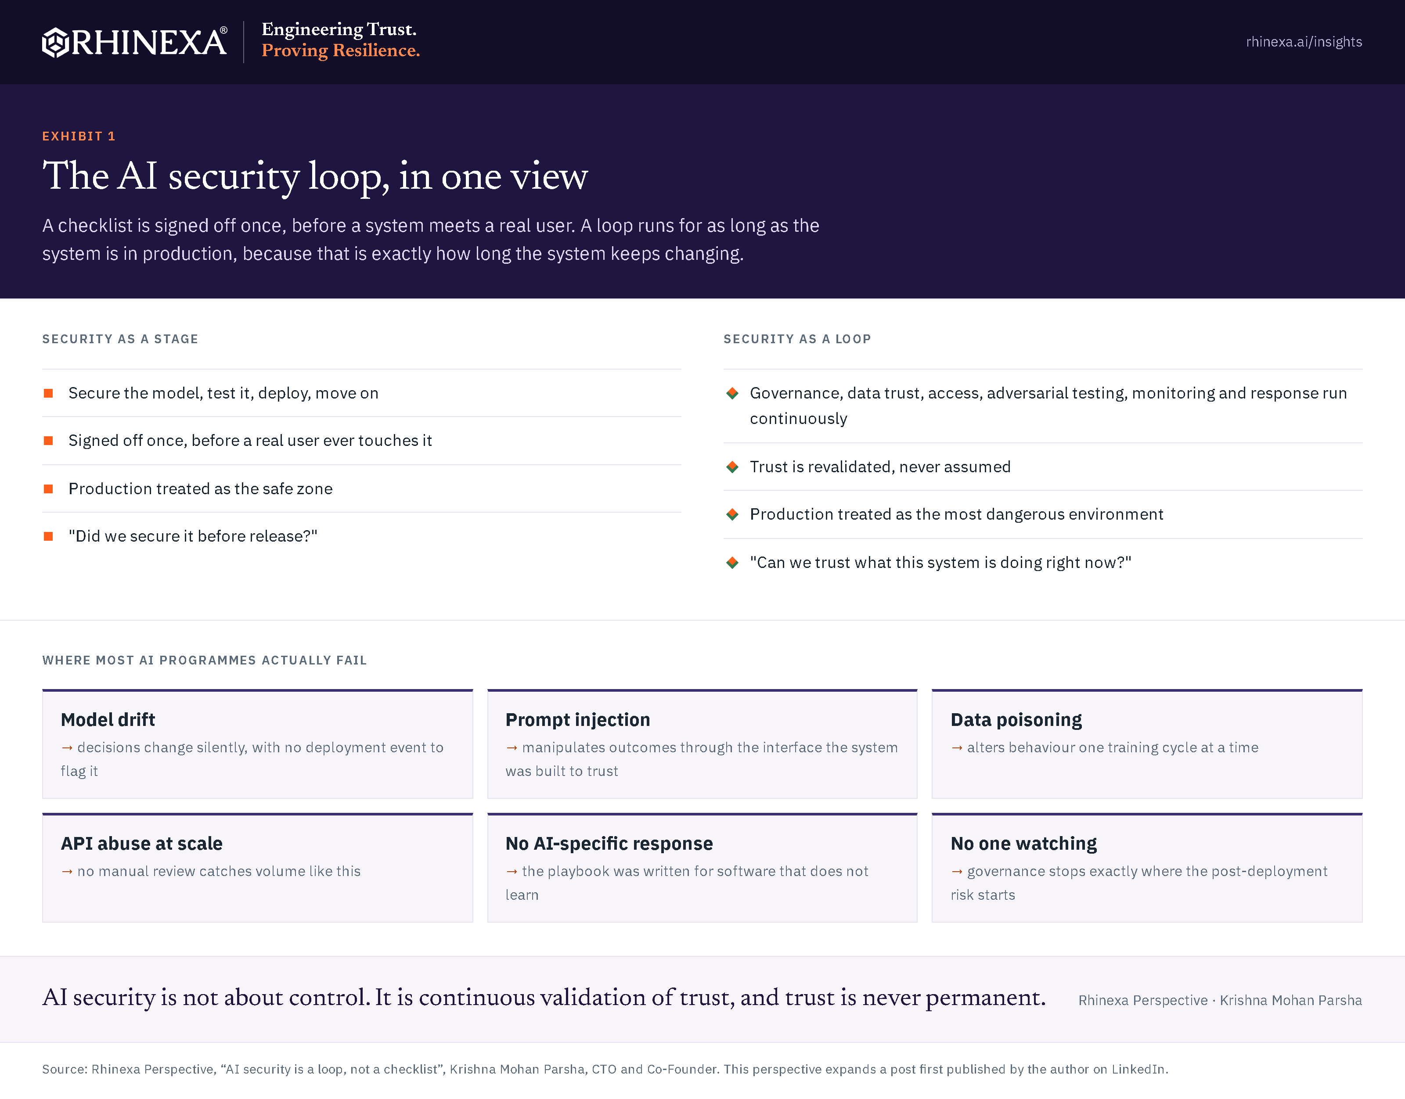Select the No one watching card
The image size is (1405, 1099).
(x=1147, y=868)
